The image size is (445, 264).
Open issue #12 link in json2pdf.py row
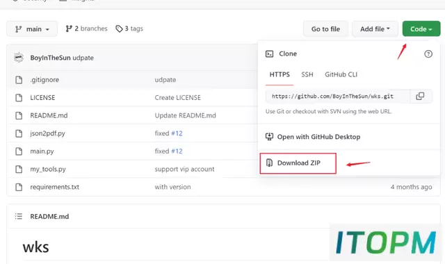tap(177, 133)
